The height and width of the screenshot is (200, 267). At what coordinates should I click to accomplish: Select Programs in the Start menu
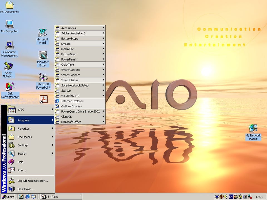[x=31, y=120]
